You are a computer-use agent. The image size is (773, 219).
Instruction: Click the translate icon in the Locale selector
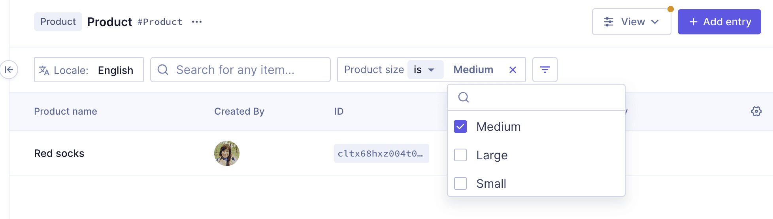[x=44, y=70]
